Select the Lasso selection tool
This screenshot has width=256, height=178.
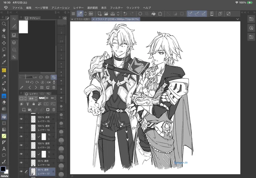[x=4, y=49]
